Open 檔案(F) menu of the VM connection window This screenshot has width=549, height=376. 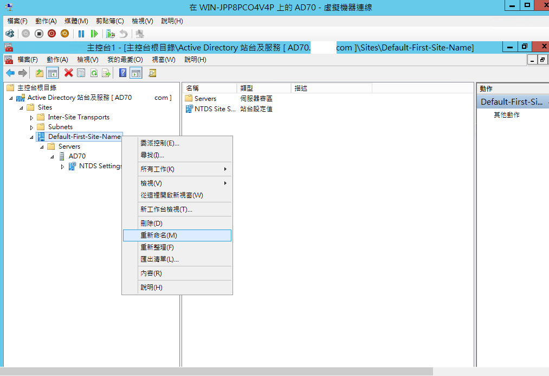[x=17, y=21]
